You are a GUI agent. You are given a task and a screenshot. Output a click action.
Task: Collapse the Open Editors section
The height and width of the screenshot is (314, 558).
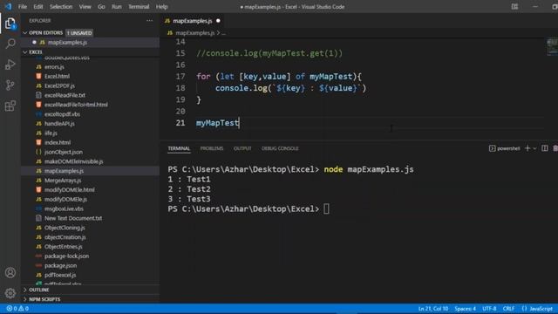tap(25, 33)
